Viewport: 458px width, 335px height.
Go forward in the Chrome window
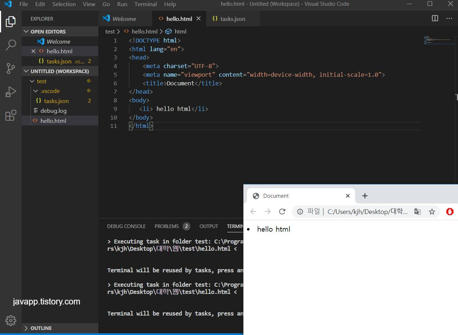point(268,211)
